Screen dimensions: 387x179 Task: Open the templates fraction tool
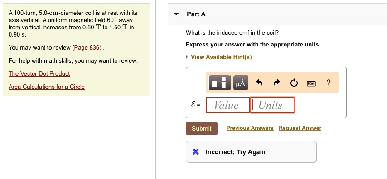coord(220,83)
